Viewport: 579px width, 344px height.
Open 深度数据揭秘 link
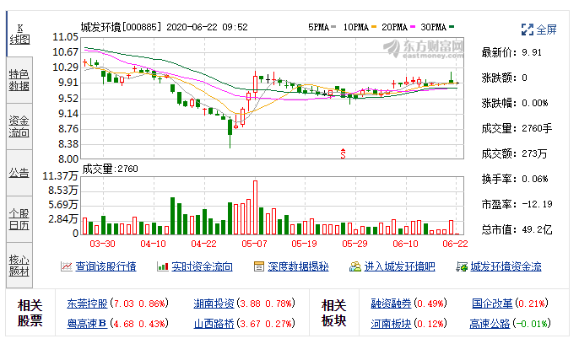click(298, 266)
